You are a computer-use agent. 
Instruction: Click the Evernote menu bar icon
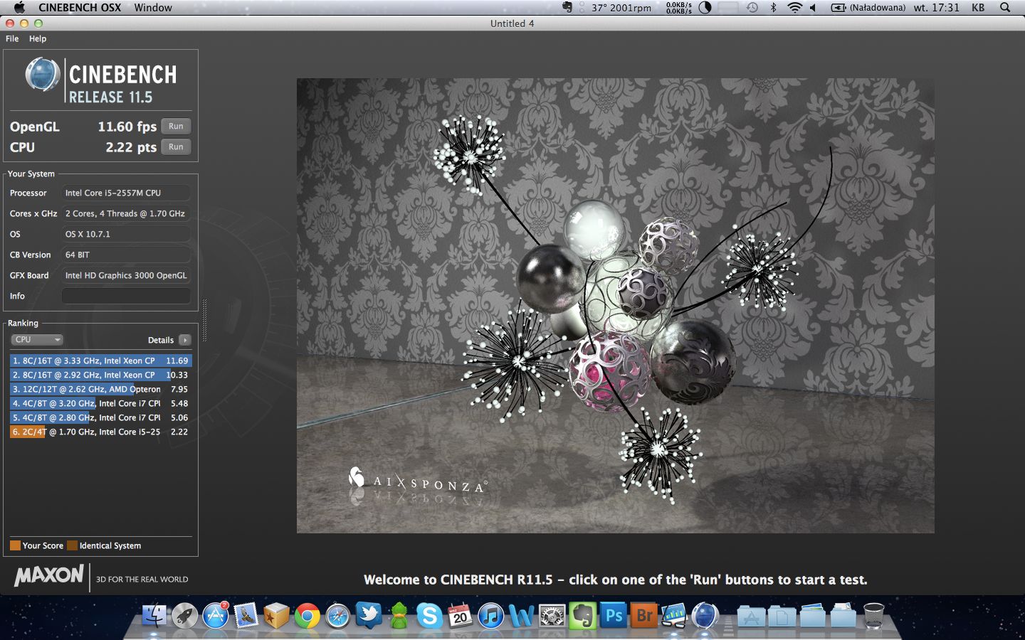567,7
